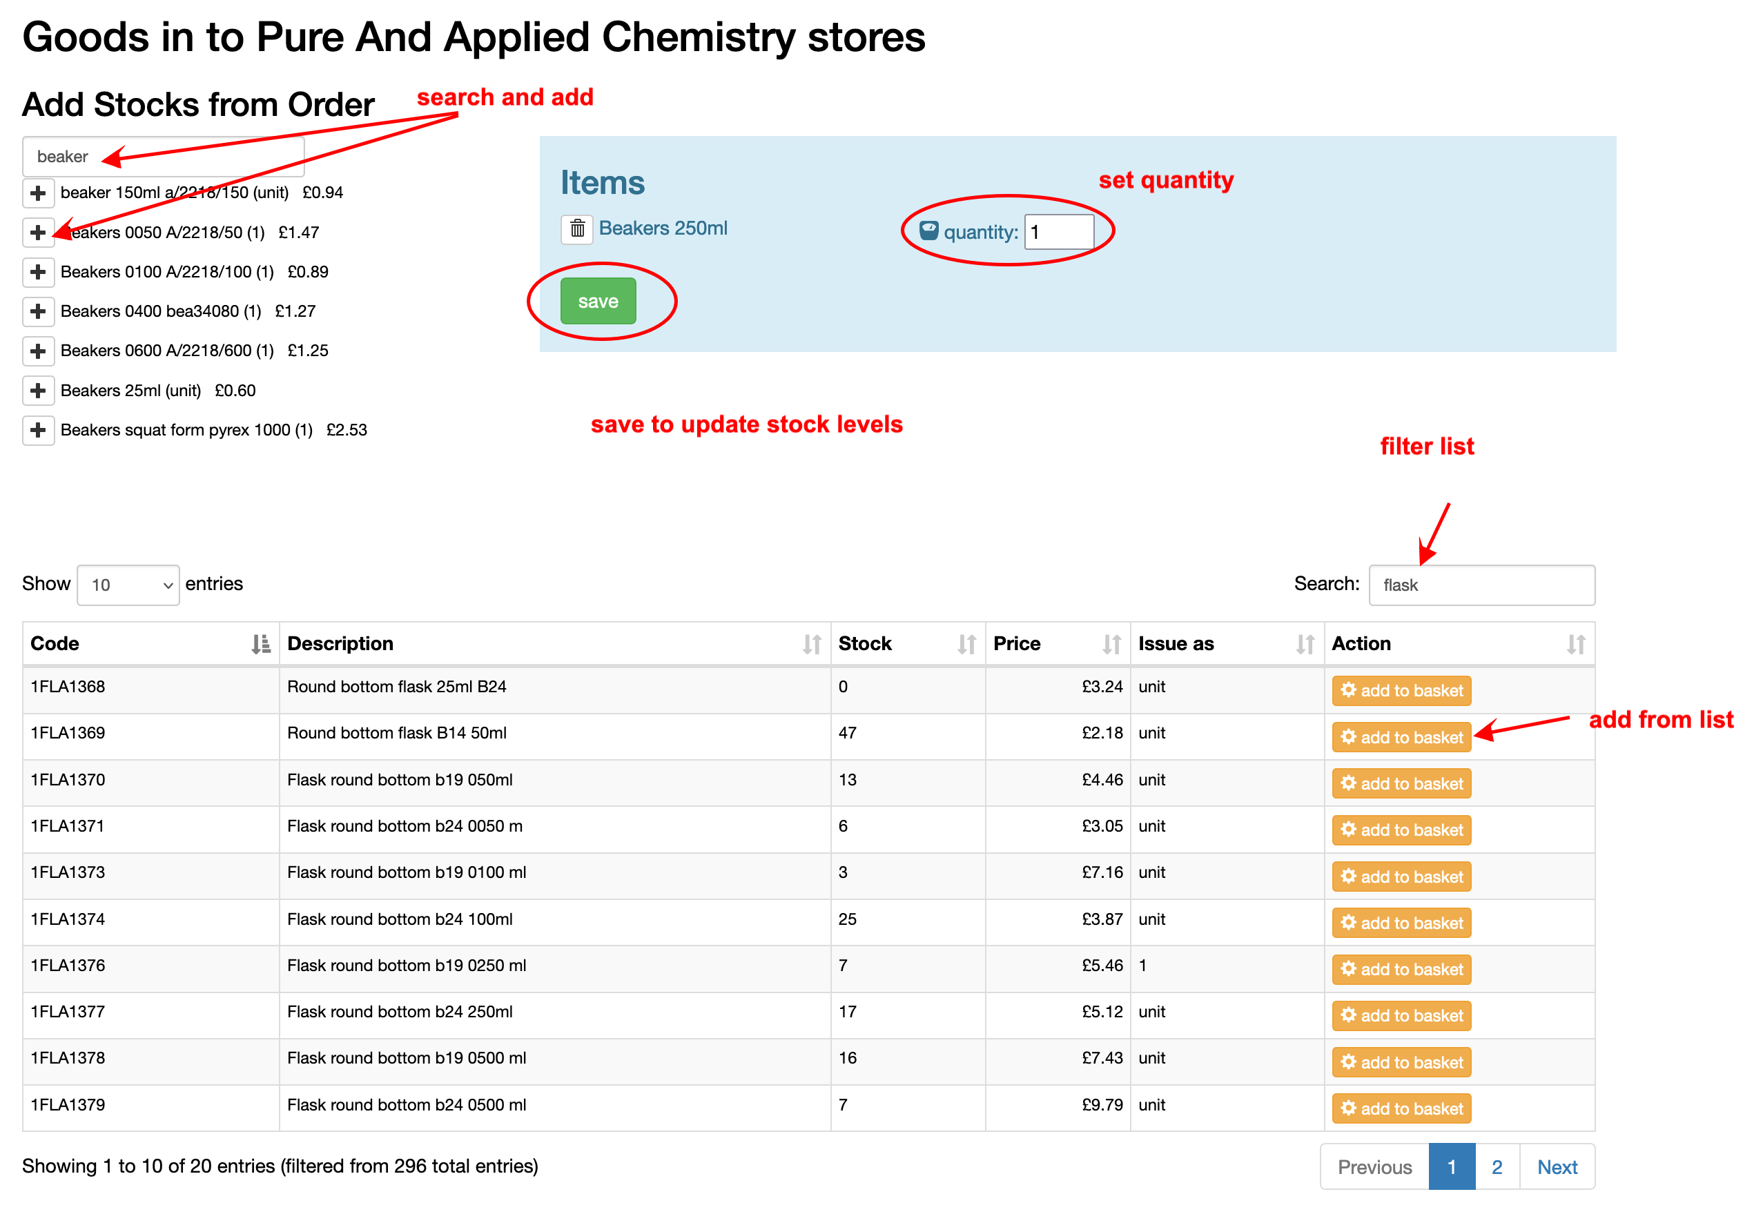Go to page 2 of results

pyautogui.click(x=1496, y=1167)
